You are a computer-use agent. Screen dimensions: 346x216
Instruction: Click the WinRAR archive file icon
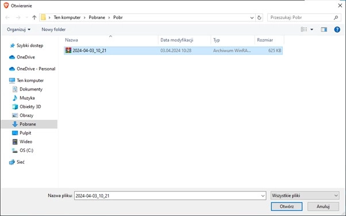[x=68, y=50]
